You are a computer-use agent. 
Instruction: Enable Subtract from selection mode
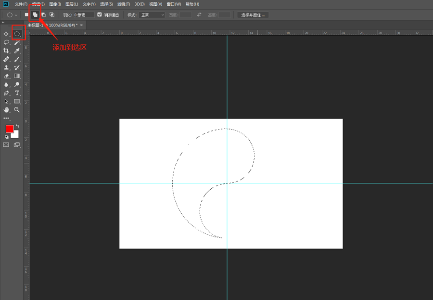(x=43, y=14)
